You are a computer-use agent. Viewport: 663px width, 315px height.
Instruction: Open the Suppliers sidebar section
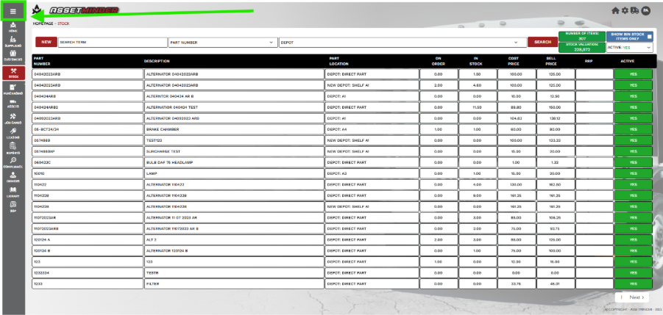(13, 41)
